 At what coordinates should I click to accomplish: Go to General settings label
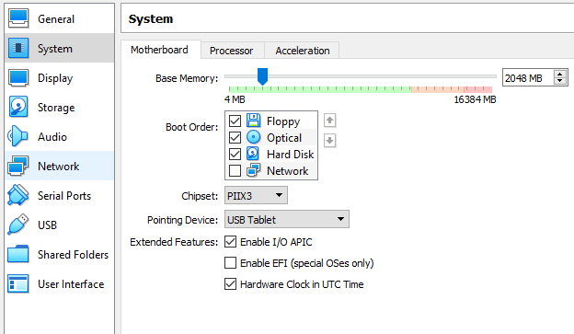pos(56,19)
